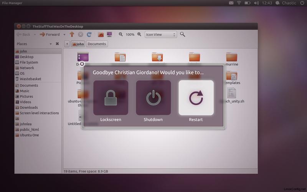
Task: Select john in Places sidebar
Action: (38, 51)
